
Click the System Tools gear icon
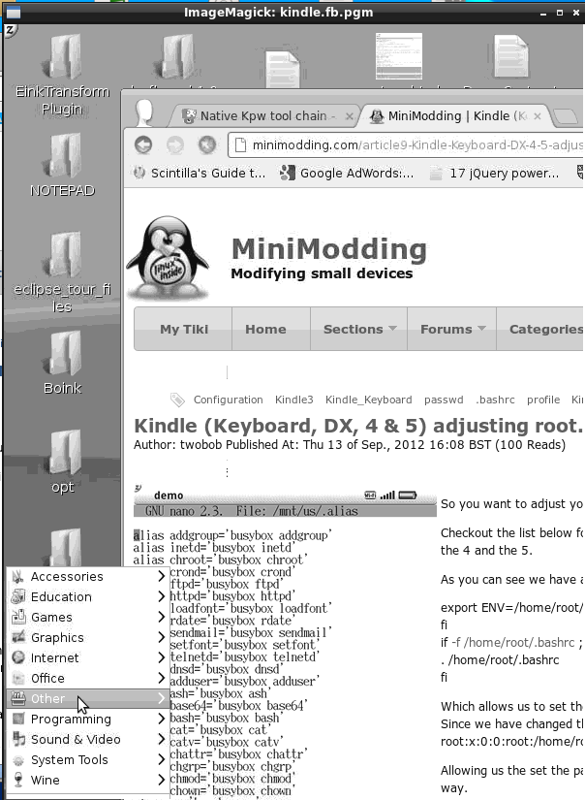click(x=18, y=759)
